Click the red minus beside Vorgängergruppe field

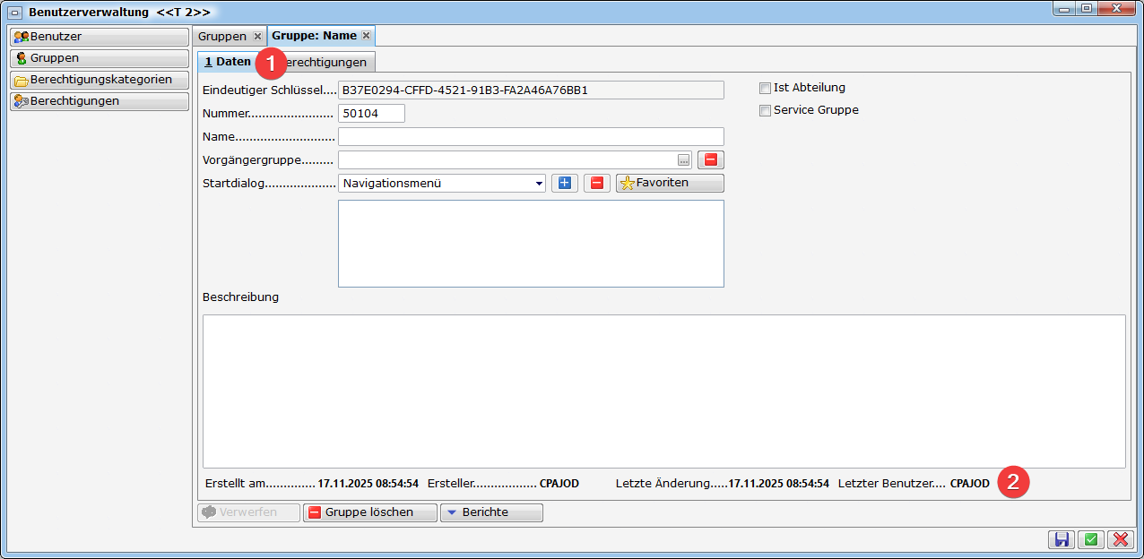pos(710,160)
